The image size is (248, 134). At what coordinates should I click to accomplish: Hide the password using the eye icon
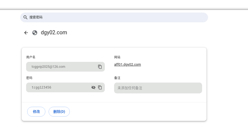tap(93, 87)
